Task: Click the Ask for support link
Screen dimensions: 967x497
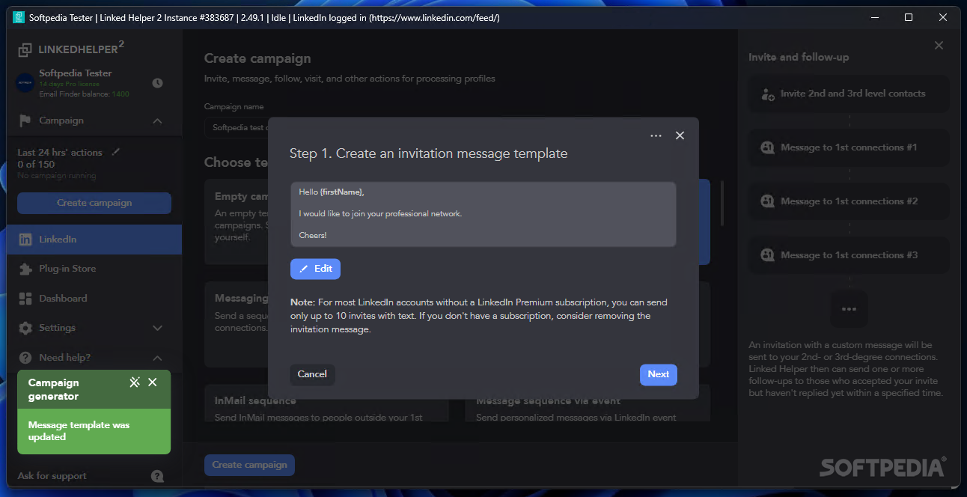Action: tap(52, 476)
